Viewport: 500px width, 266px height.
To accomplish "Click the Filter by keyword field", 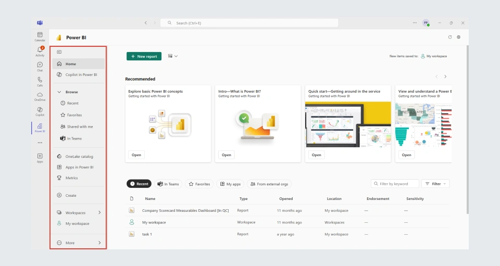I will click(395, 184).
